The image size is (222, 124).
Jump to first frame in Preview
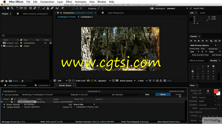191,41
